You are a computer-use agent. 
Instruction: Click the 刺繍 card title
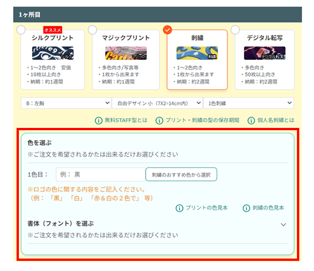click(x=197, y=38)
